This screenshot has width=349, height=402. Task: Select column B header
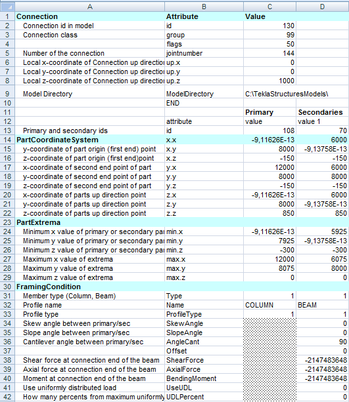pos(204,7)
